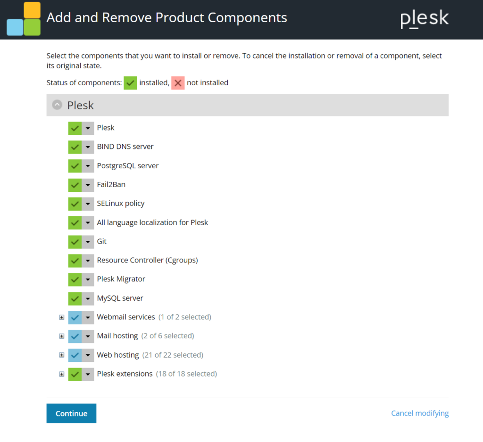This screenshot has width=483, height=442.
Task: Expand the Web hosting tree node
Action: [x=61, y=355]
